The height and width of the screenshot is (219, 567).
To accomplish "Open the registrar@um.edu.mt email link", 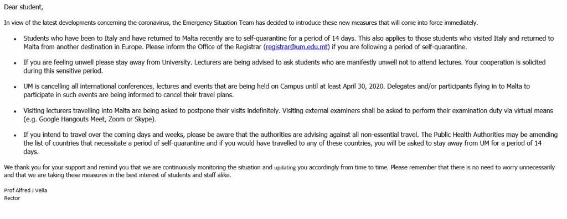I will click(x=297, y=47).
